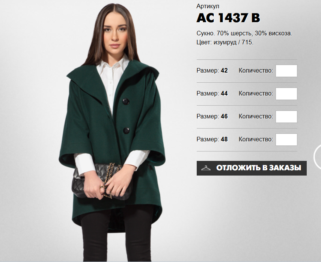Click the hanger icon on the order button
321x262 pixels.
click(206, 168)
